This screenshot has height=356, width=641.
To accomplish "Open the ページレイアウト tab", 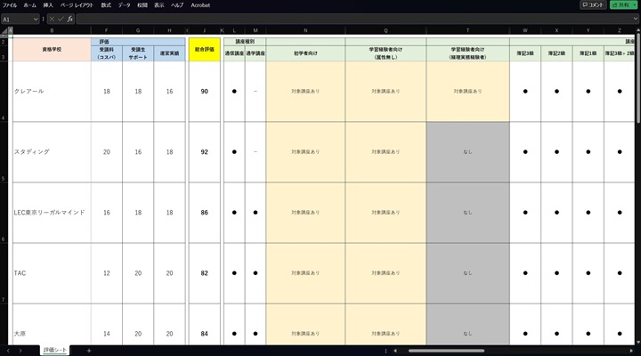I will coord(77,5).
